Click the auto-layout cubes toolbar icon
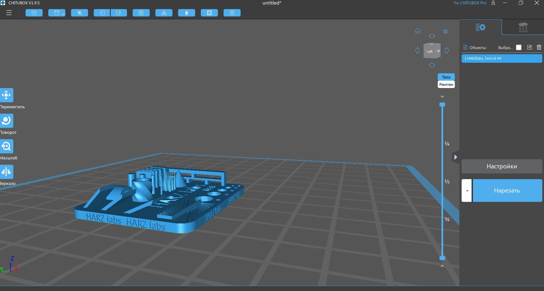 point(164,13)
